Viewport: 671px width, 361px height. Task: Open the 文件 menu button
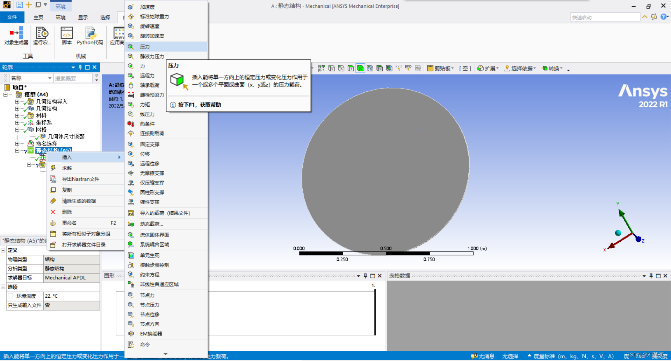pos(12,17)
